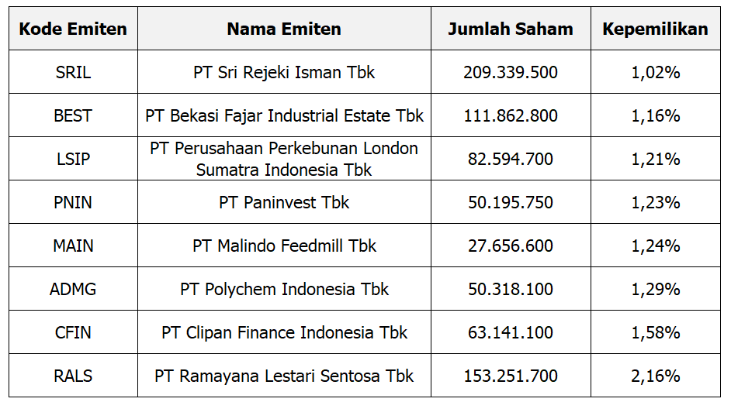Click the Nama Emiten column header
This screenshot has height=402, width=731.
(284, 29)
